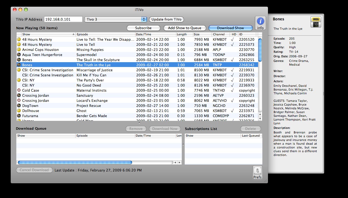This screenshot has height=198, width=348.
Task: Click divider handle between queue and subscriptions
Action: pos(183,145)
